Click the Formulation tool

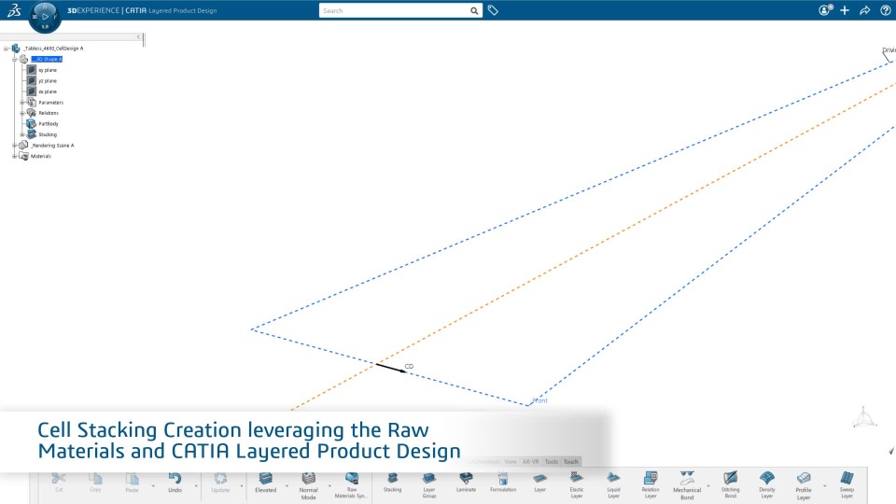[503, 483]
